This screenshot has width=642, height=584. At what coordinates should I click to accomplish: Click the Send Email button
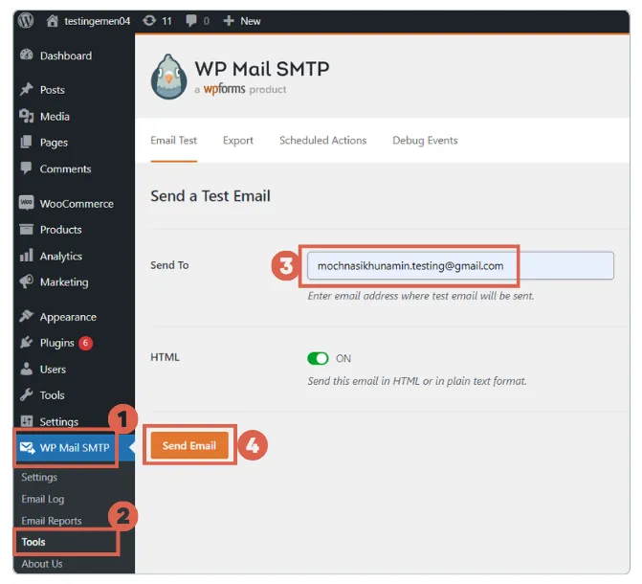coord(189,445)
